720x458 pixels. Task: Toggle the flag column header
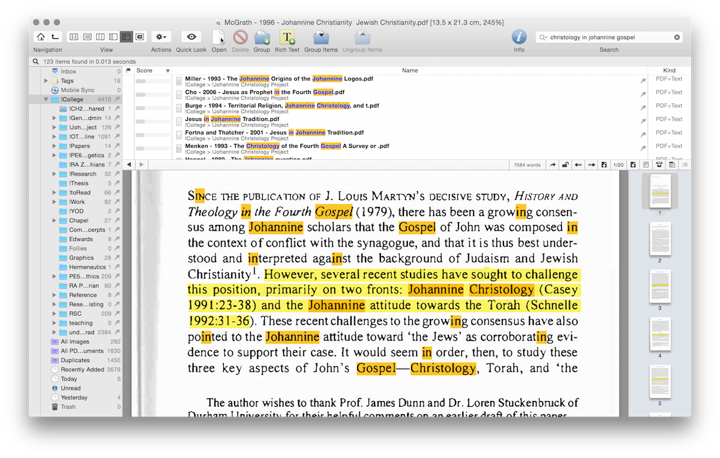(x=128, y=70)
